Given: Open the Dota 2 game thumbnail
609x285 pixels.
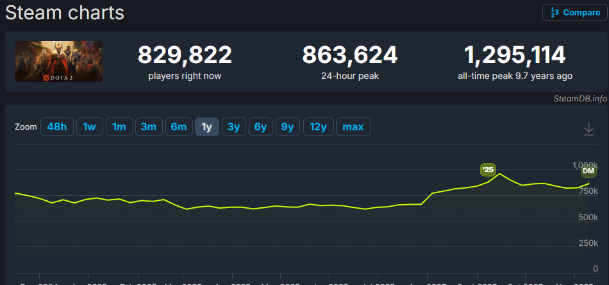Looking at the screenshot, I should (58, 62).
